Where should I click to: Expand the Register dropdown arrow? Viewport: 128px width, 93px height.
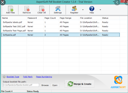point(83,10)
